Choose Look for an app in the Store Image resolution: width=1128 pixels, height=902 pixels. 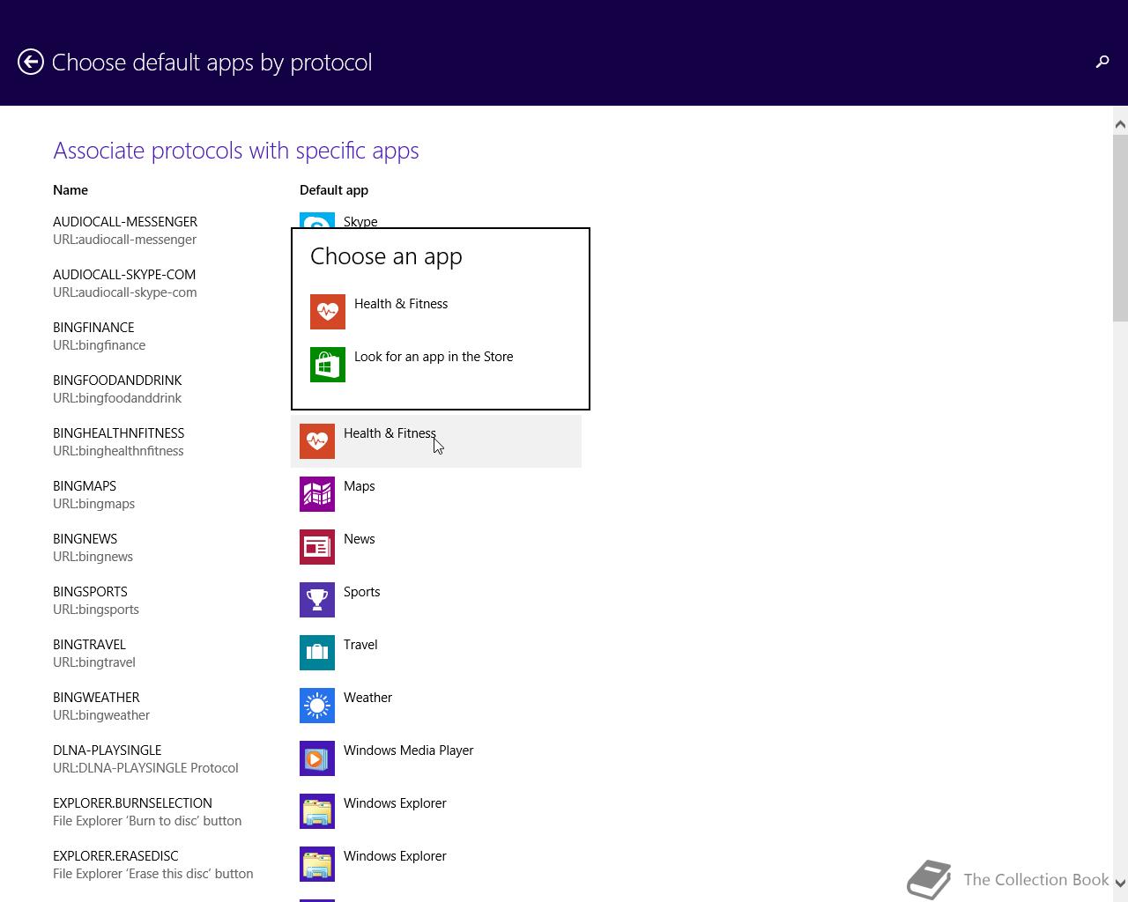[441, 365]
